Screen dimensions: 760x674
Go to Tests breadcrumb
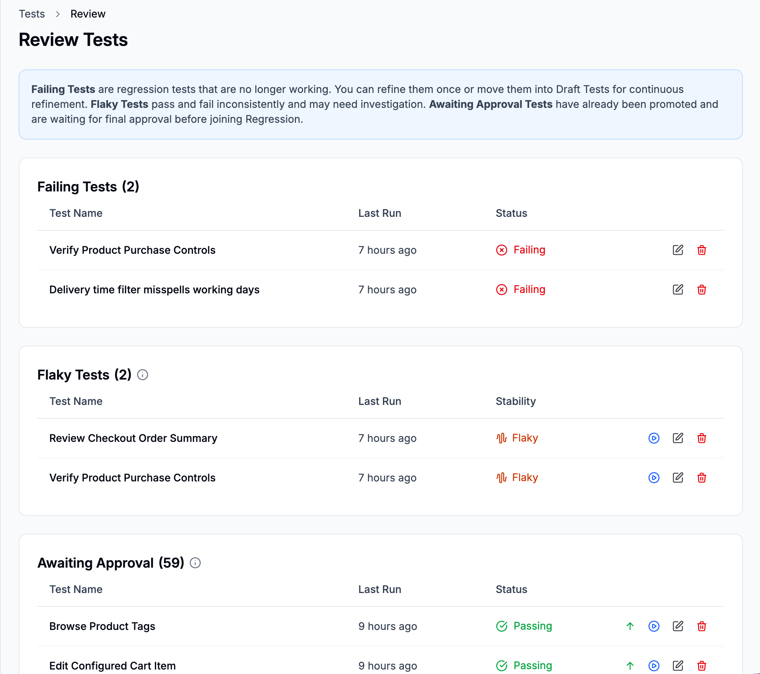click(32, 14)
